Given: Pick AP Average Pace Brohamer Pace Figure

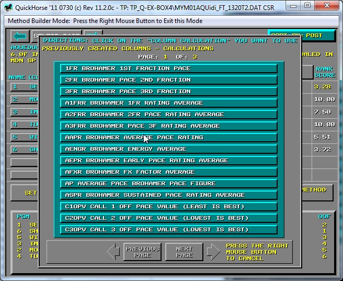Looking at the screenshot, I should point(168,184).
